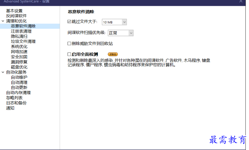This screenshot has width=249, height=150.
Task: Click the orange PRO badge
Action: click(113, 54)
